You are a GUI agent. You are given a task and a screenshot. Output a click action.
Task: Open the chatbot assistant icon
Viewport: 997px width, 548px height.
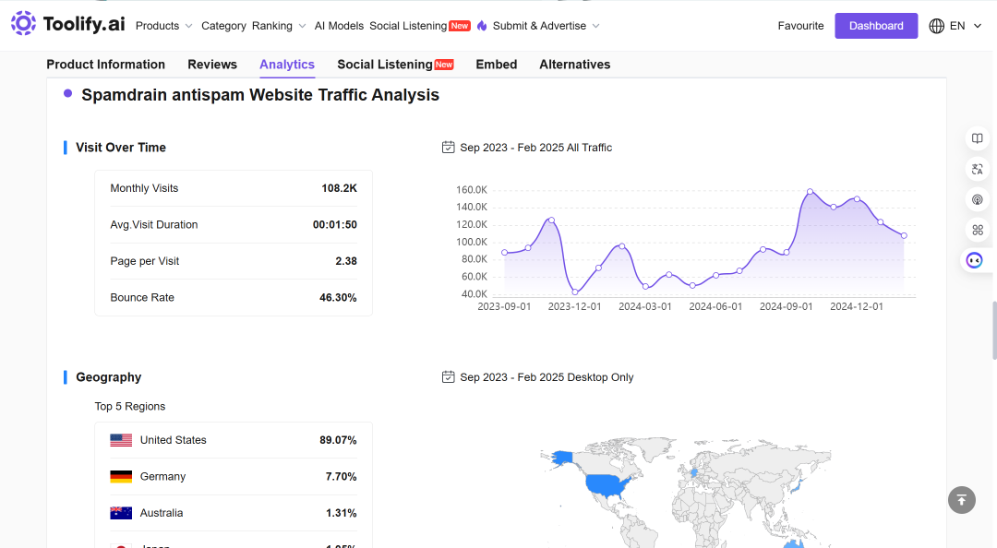974,260
